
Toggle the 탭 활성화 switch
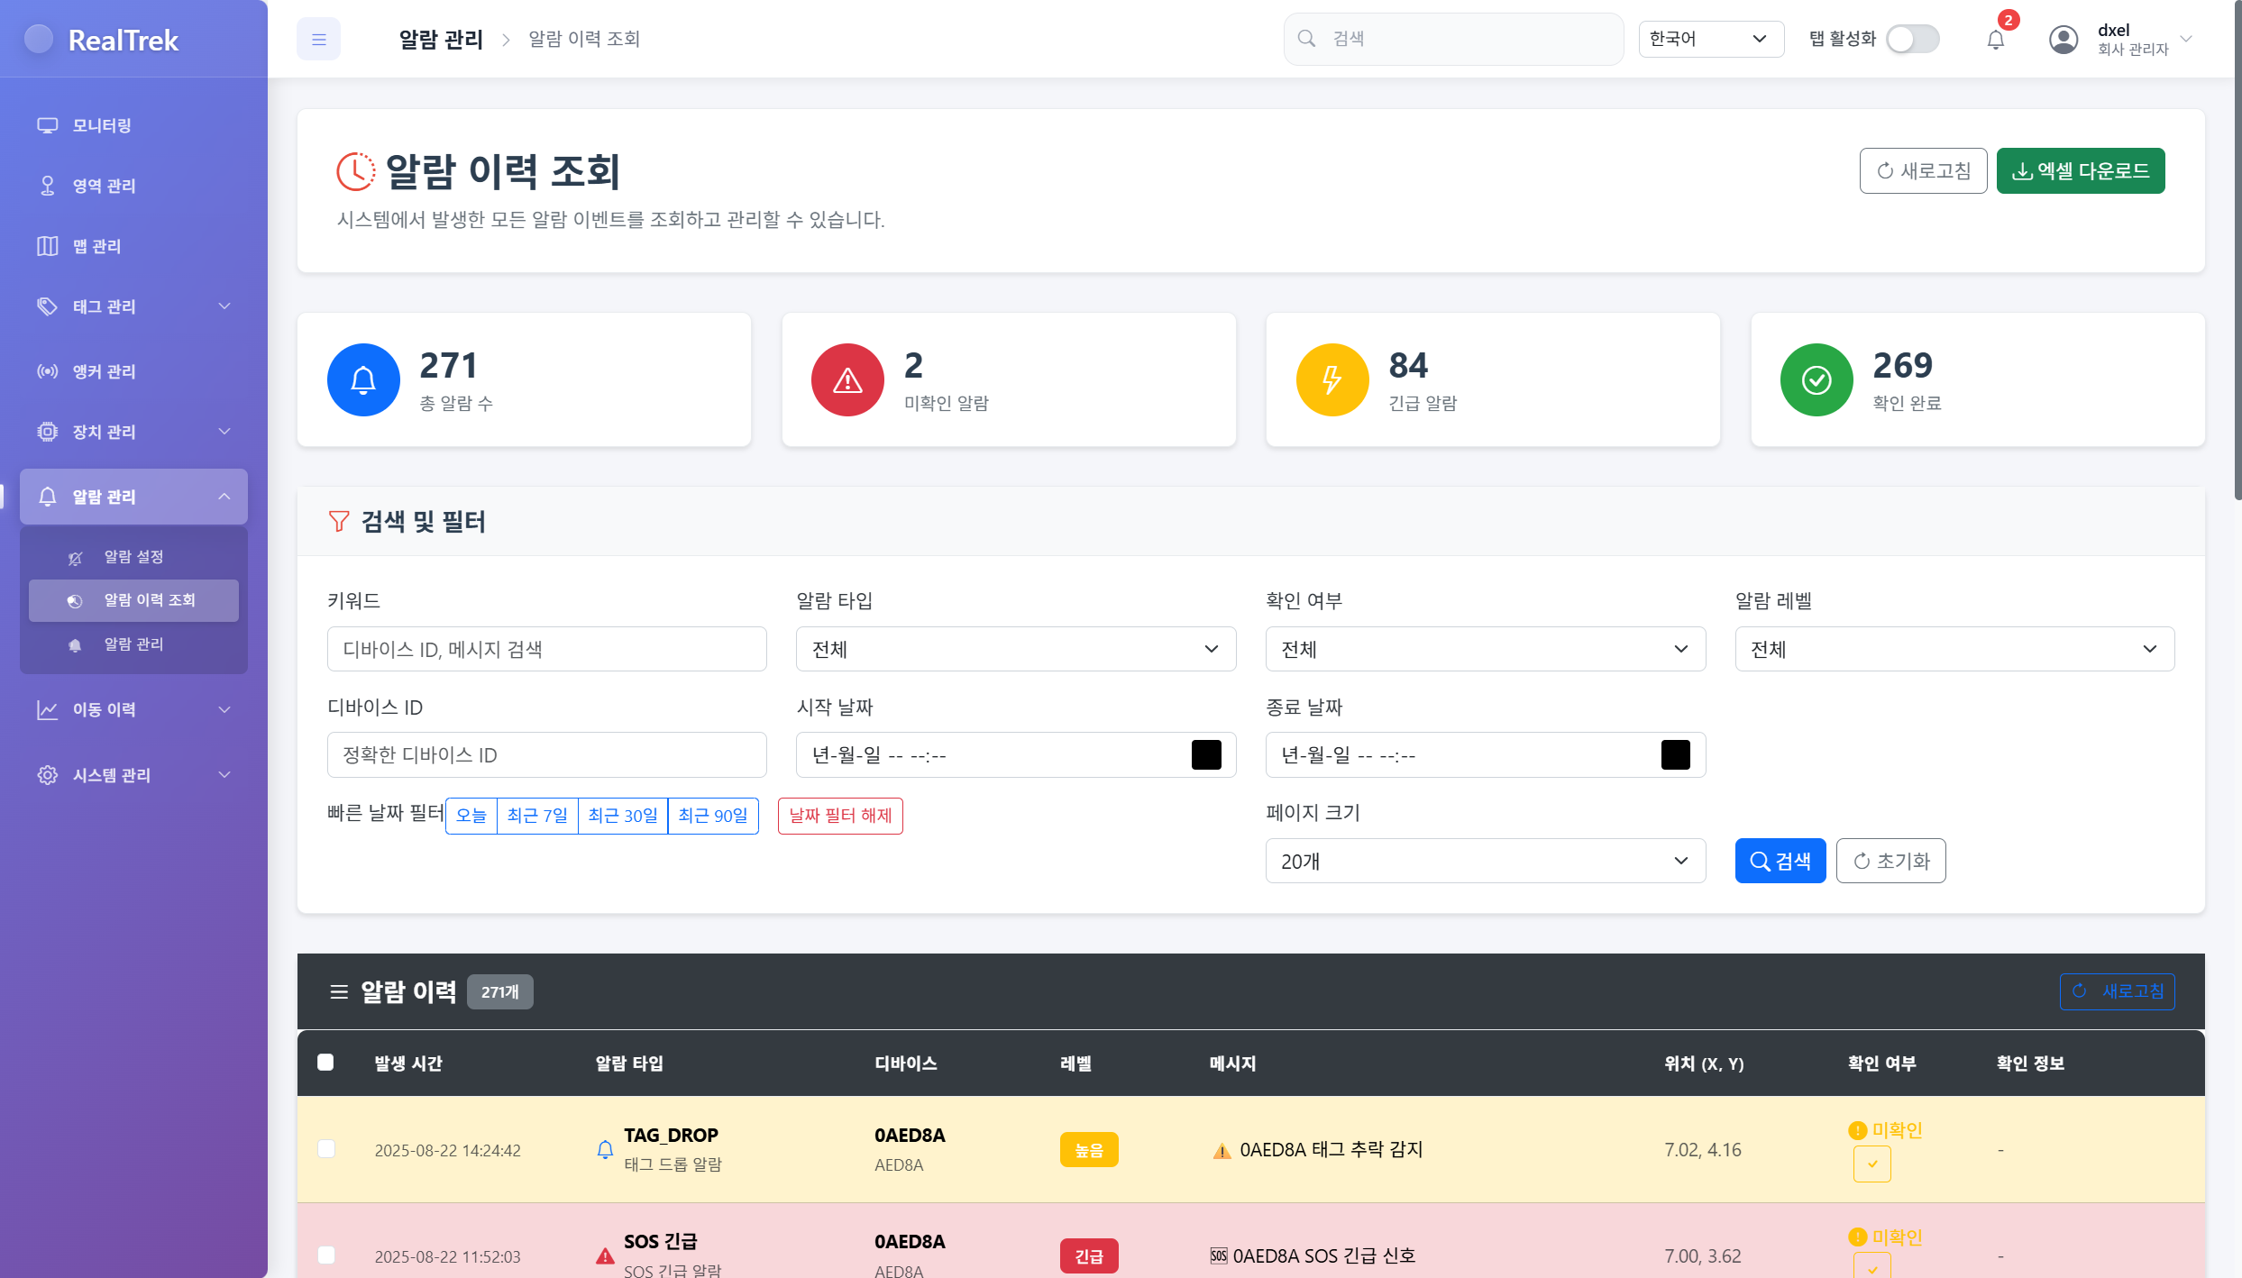pos(1912,39)
